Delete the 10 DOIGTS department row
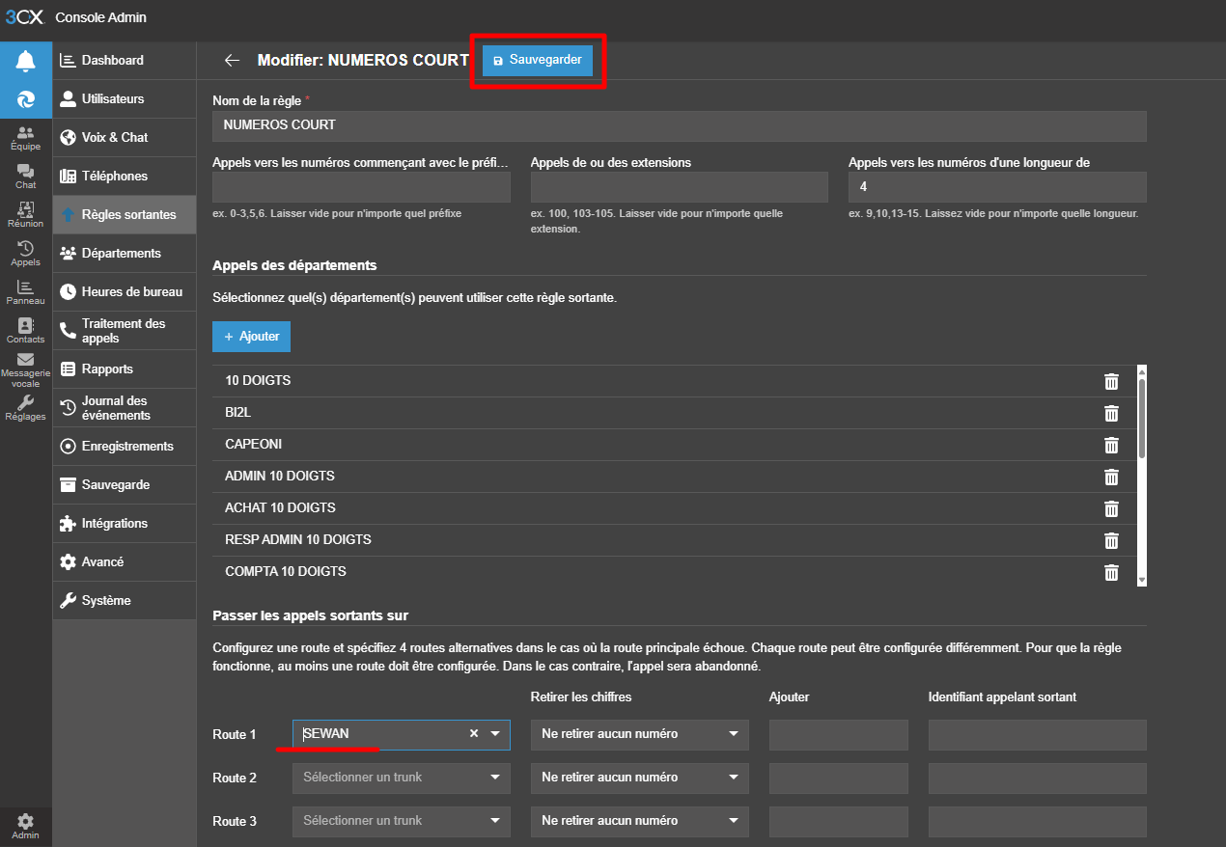This screenshot has width=1226, height=847. 1111,381
